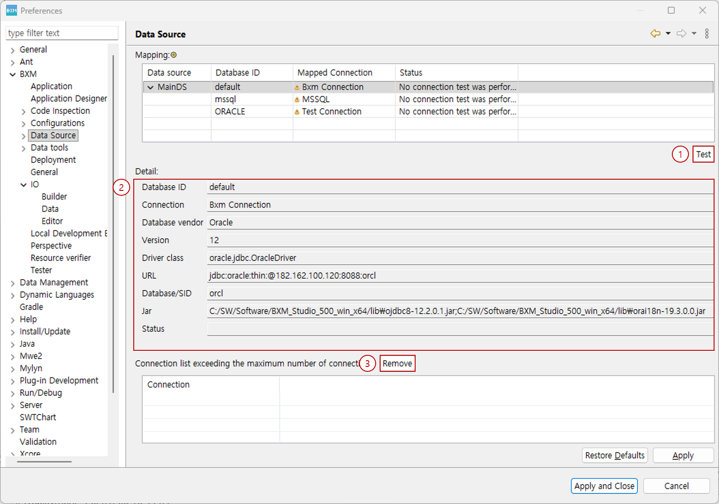Click the Remove button
The width and height of the screenshot is (719, 504).
point(397,363)
